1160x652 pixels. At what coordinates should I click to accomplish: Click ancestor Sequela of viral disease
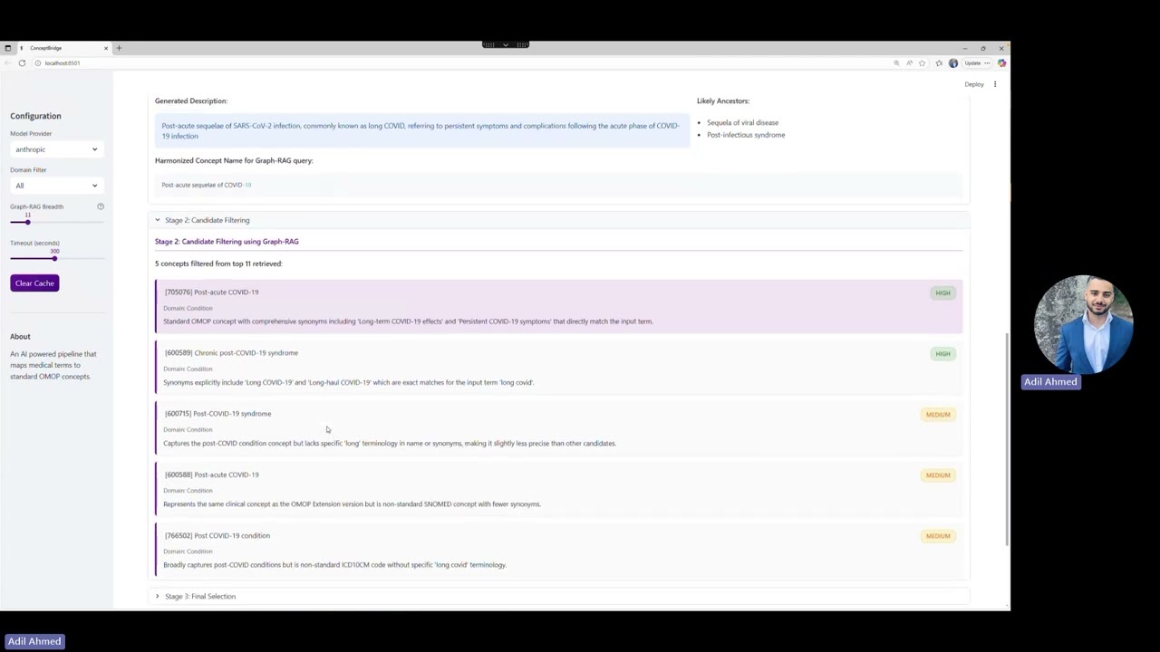coord(742,122)
